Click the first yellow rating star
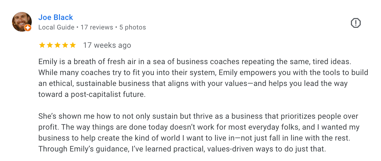This screenshot has width=381, height=161. (42, 45)
